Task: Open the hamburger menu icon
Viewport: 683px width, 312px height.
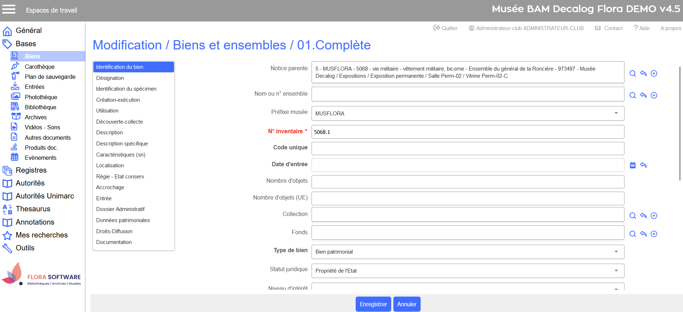Action: click(x=9, y=9)
